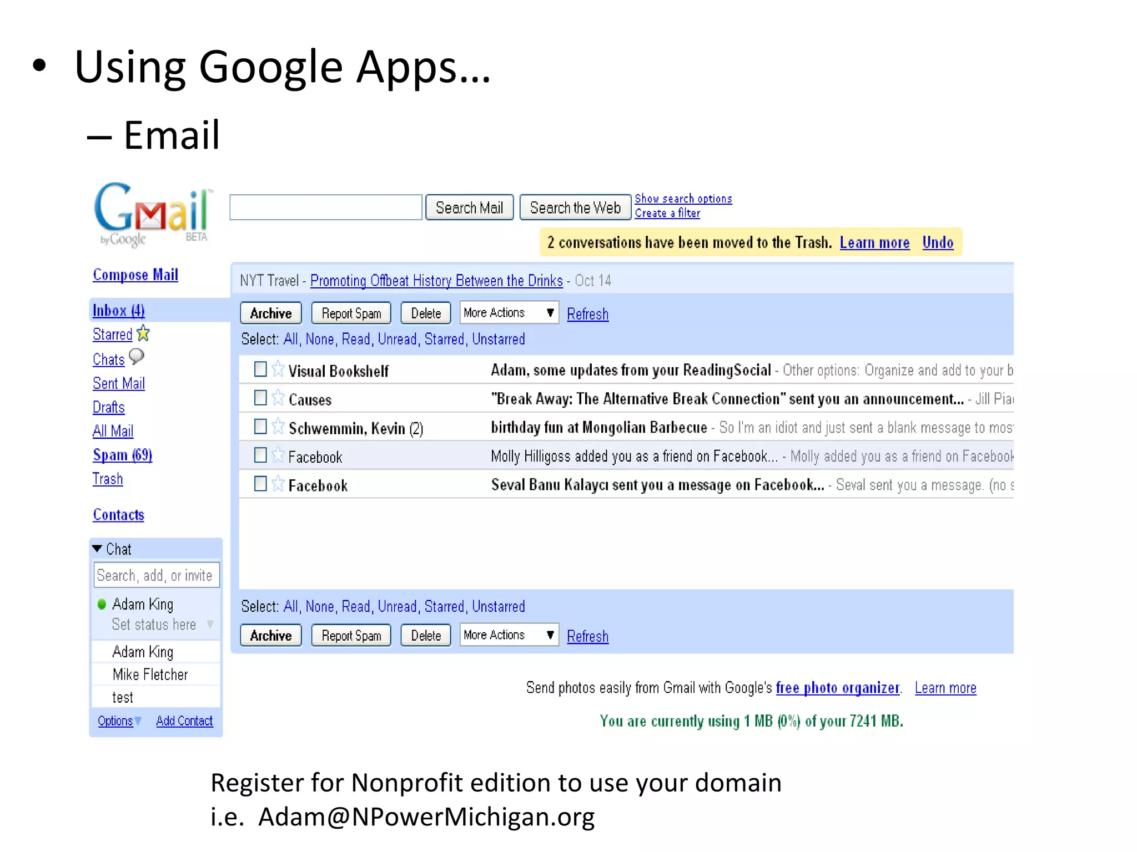Viewport: 1137px width, 852px height.
Task: Open Sent Mail
Action: pyautogui.click(x=119, y=383)
